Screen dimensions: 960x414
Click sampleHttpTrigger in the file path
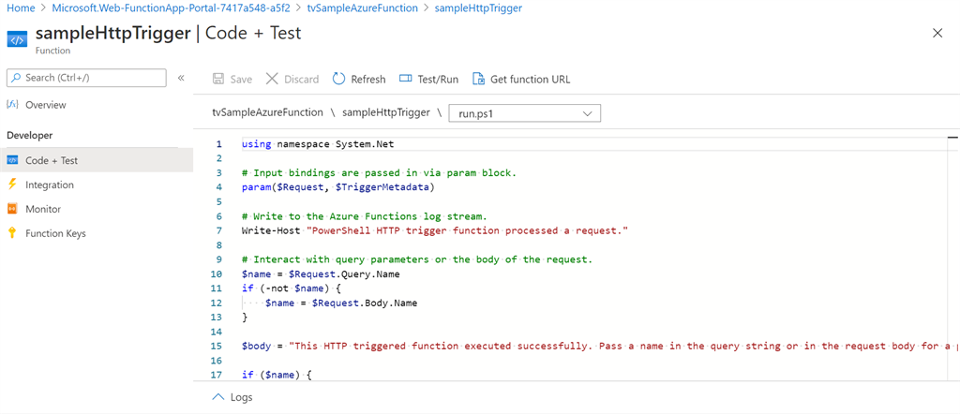385,112
